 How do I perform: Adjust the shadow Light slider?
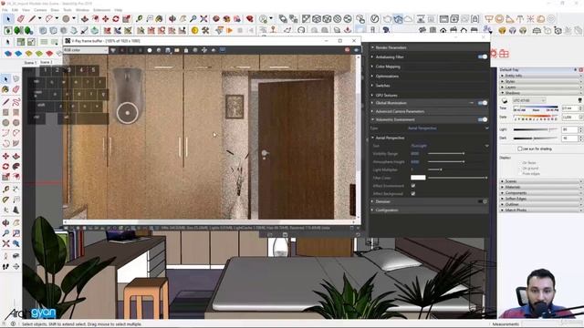point(535,129)
